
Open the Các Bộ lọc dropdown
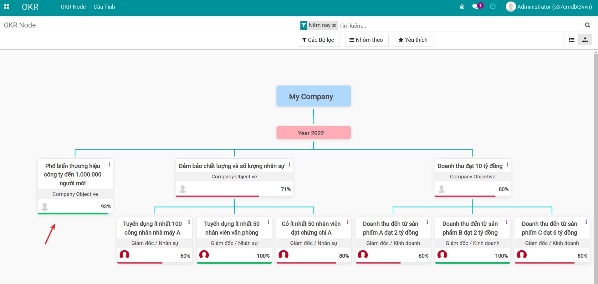click(x=318, y=40)
